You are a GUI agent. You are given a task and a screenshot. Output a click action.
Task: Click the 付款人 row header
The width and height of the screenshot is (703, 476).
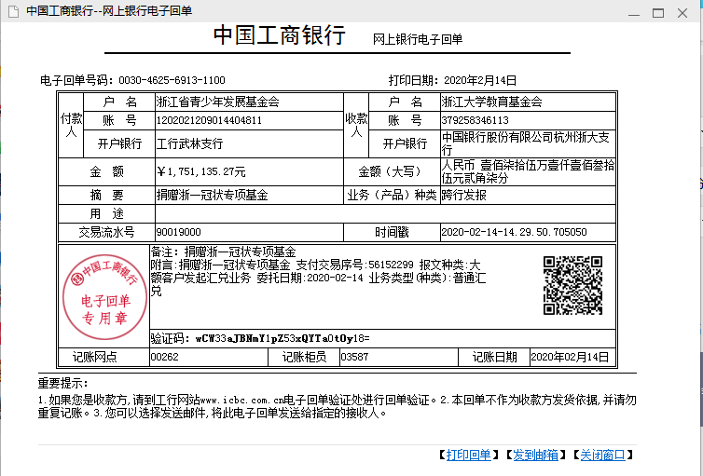pos(71,126)
